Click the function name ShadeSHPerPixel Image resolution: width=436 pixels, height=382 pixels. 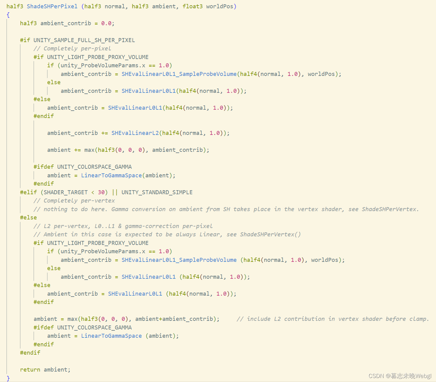(x=52, y=6)
